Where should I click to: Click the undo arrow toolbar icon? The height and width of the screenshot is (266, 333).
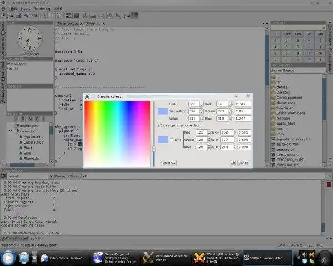27,16
